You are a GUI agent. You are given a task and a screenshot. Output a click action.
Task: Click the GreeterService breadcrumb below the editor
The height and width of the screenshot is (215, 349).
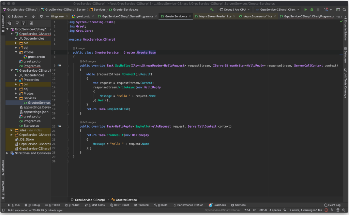tap(124, 200)
